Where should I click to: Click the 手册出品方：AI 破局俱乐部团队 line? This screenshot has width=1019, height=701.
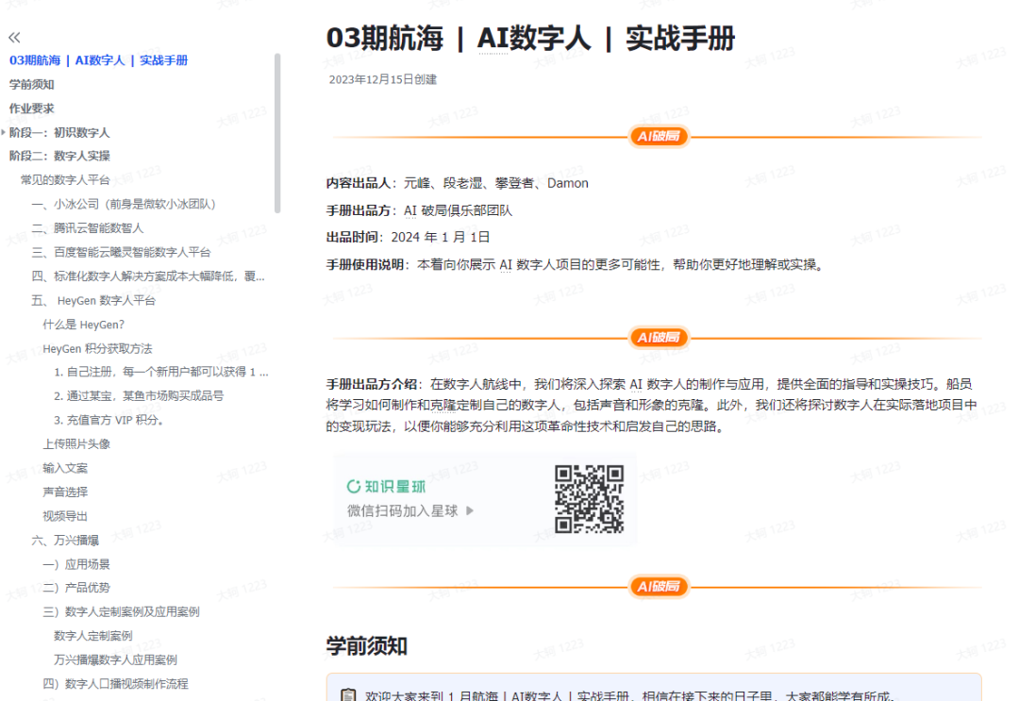[419, 210]
